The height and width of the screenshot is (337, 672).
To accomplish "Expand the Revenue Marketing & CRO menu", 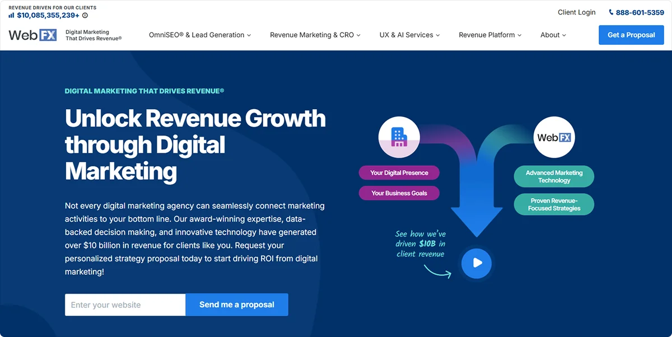I will click(315, 35).
